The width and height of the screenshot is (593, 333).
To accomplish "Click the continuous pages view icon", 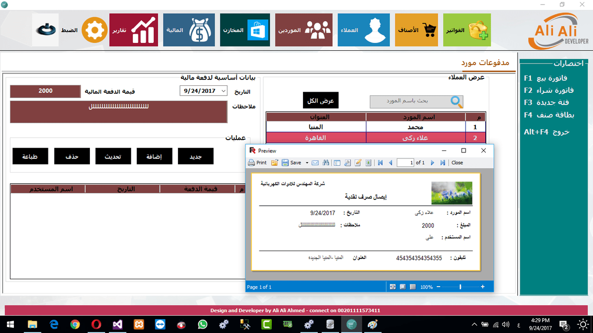I will coord(413,287).
